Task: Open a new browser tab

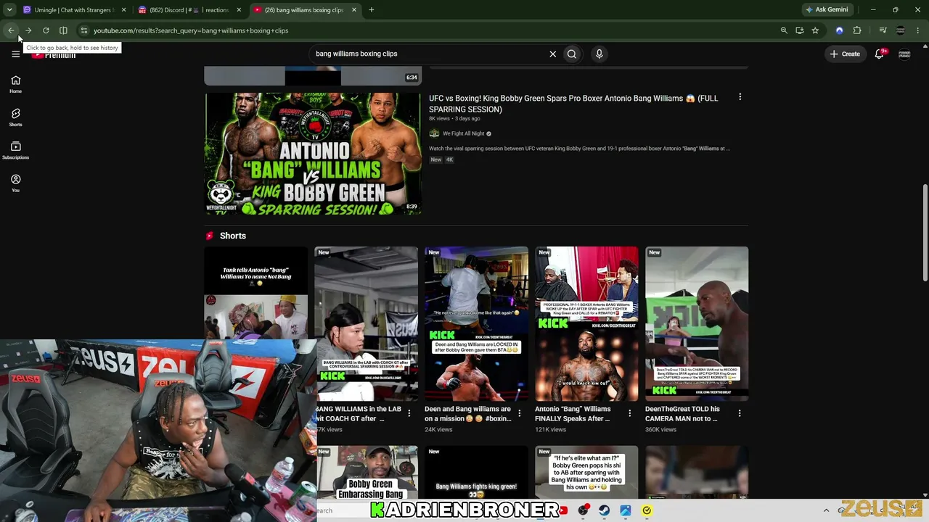Action: pyautogui.click(x=372, y=10)
